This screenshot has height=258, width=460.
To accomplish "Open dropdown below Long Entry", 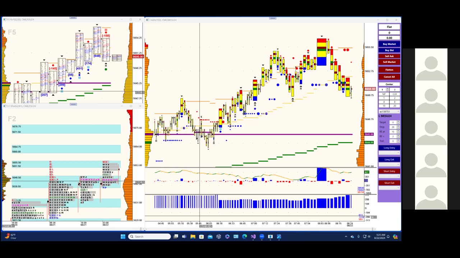I will coord(389,153).
